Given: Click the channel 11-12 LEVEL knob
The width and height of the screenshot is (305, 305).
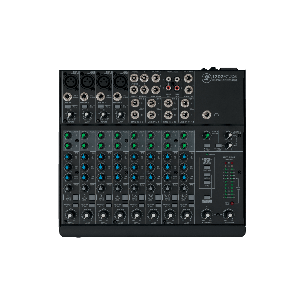Looking at the screenshot, I should [x=186, y=216].
